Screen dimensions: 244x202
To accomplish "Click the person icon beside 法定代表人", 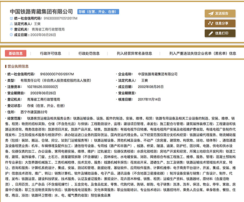I will pyautogui.click(x=11, y=24).
